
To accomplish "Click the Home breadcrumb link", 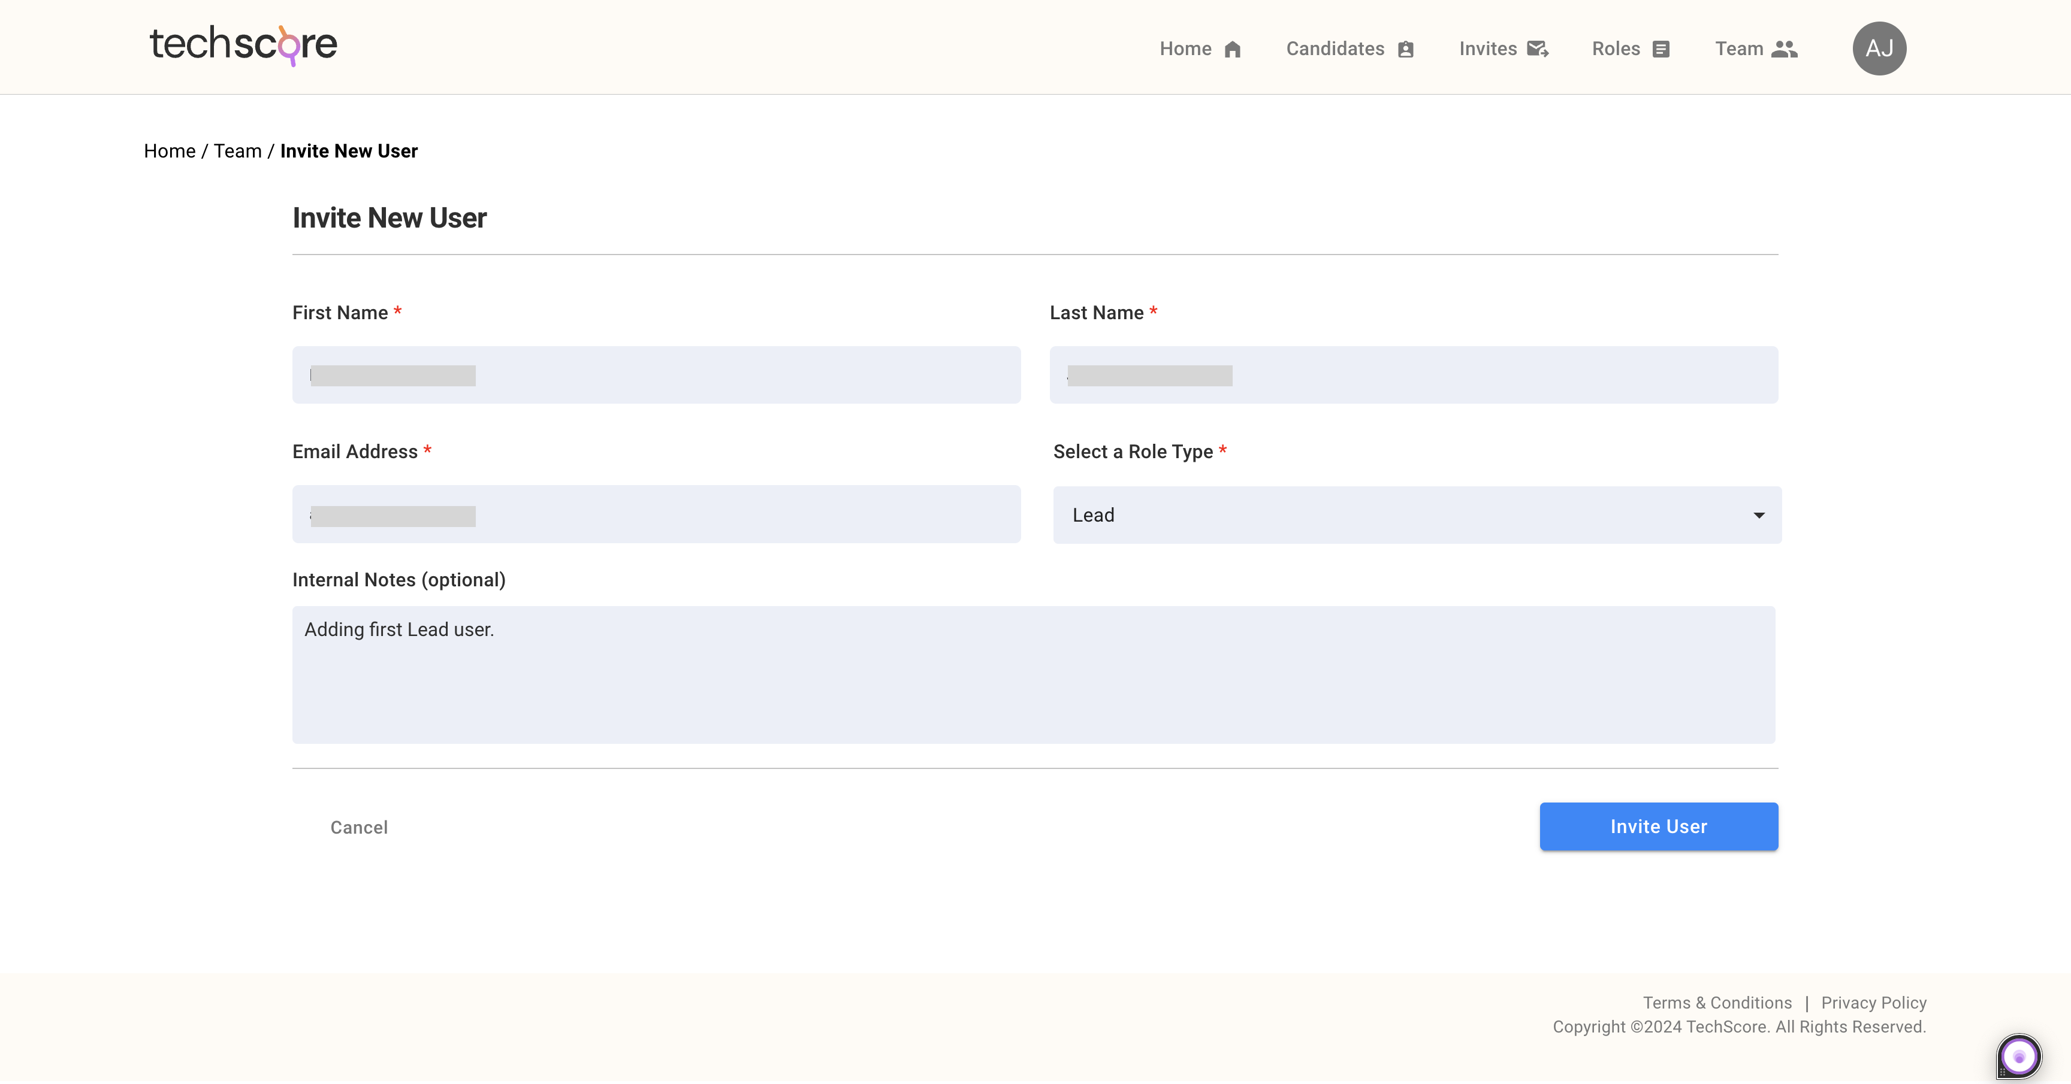I will [x=170, y=151].
